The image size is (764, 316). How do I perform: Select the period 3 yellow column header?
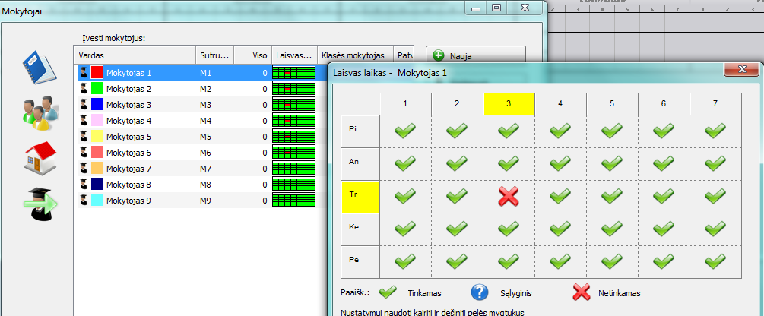pos(509,104)
